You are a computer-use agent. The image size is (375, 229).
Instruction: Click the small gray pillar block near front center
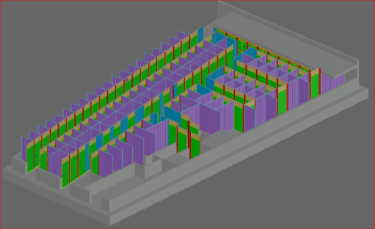(x=148, y=160)
